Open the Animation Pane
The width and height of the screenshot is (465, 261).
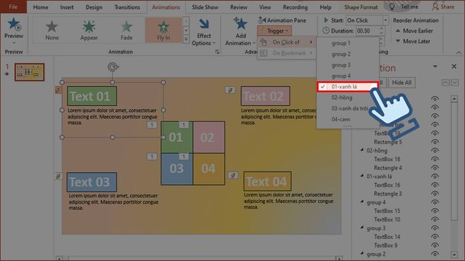pyautogui.click(x=282, y=21)
